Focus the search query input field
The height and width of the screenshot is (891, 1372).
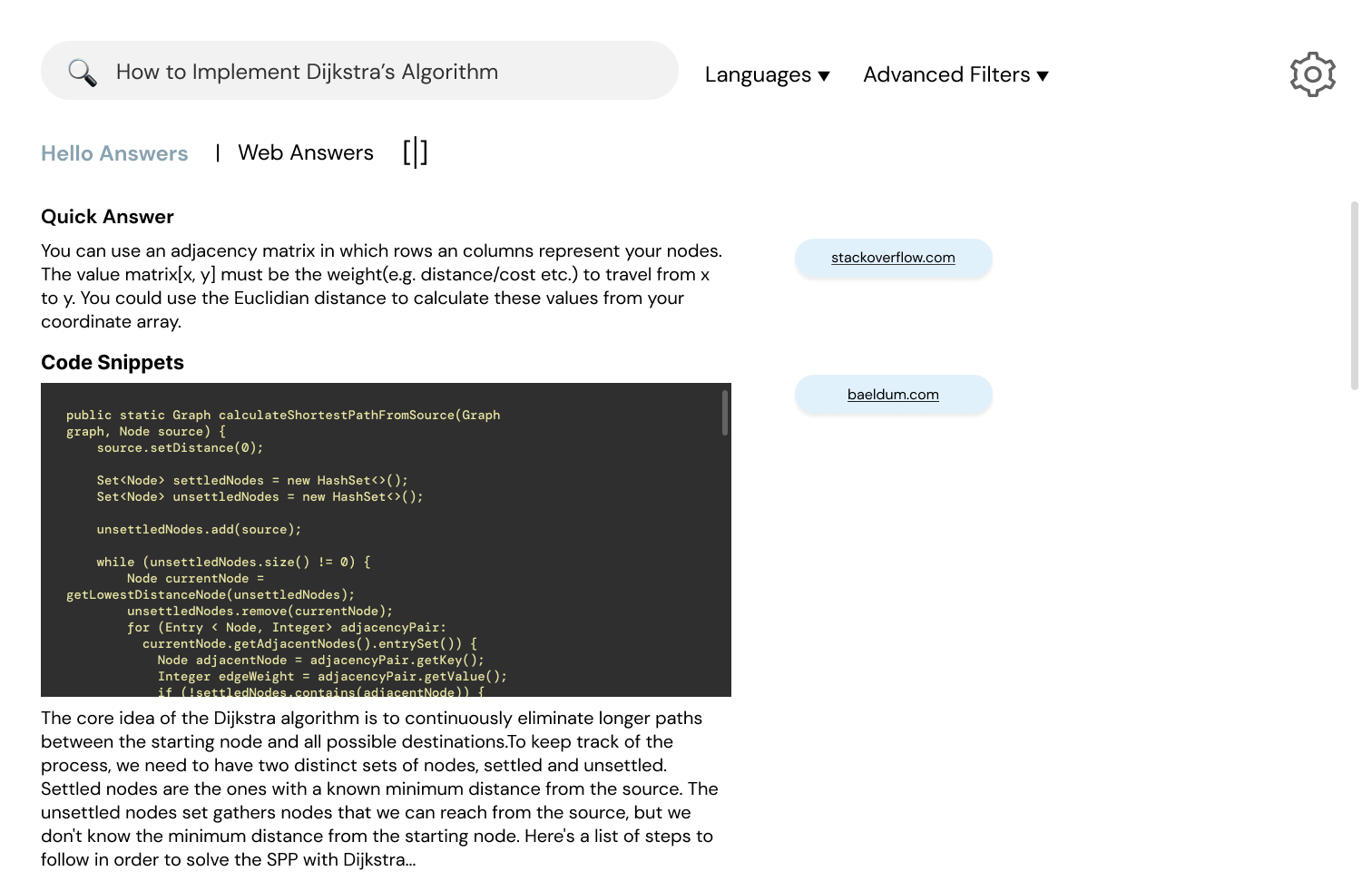(x=359, y=71)
